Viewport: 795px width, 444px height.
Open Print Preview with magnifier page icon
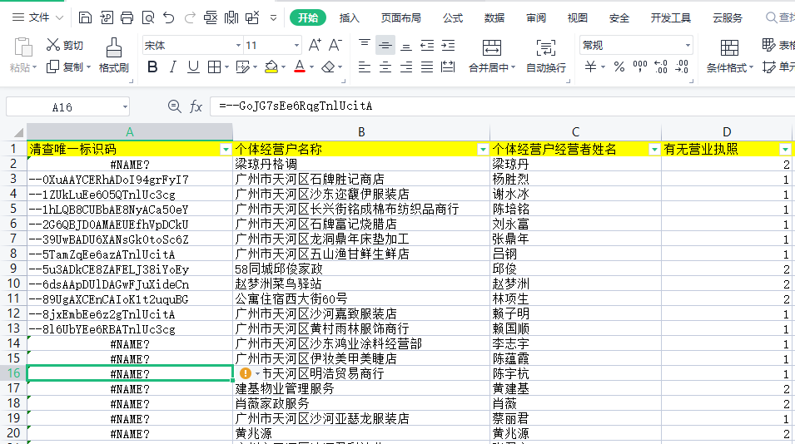tap(148, 18)
